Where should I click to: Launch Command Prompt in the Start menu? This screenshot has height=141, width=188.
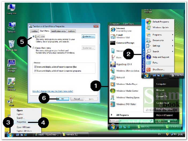tap(122, 43)
